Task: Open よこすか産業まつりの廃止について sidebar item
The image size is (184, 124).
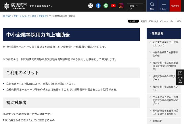Action: 164,44
